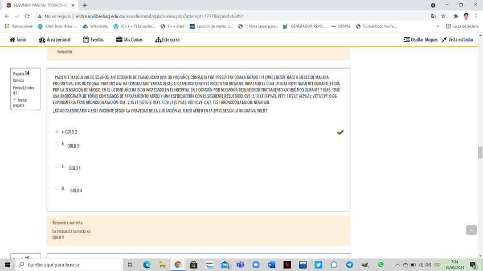
Task: Click Ocultar bloques toggle link
Action: (420, 40)
